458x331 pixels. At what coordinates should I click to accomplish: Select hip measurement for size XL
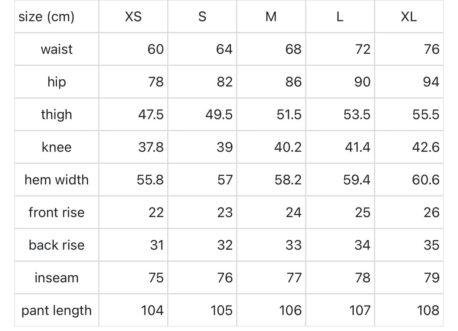click(431, 82)
